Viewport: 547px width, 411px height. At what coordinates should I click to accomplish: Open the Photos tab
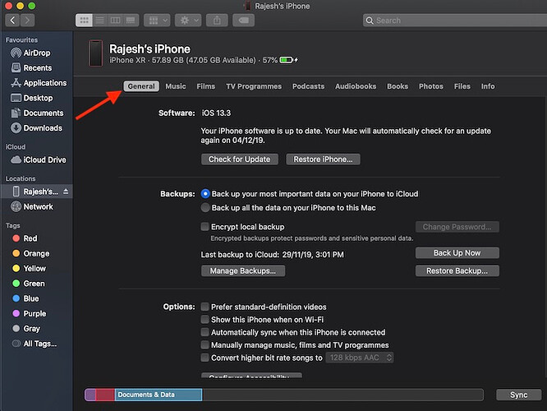tap(430, 86)
